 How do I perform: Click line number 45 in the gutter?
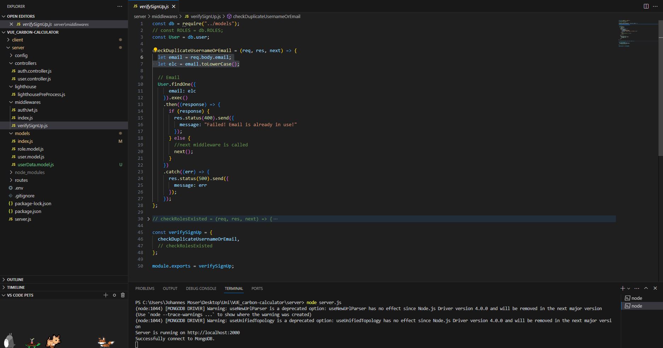(140, 232)
